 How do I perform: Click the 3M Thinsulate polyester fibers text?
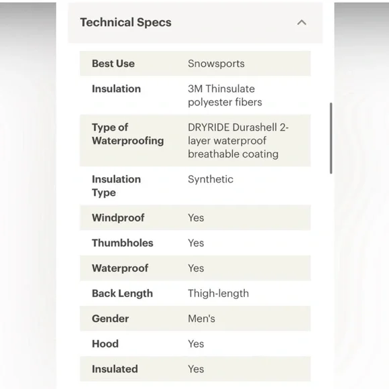(225, 95)
